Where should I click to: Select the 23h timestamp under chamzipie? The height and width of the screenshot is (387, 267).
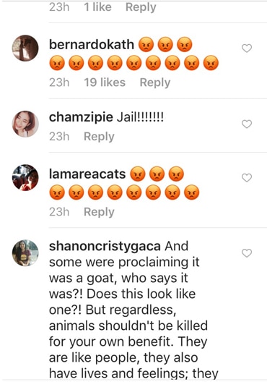[59, 137]
